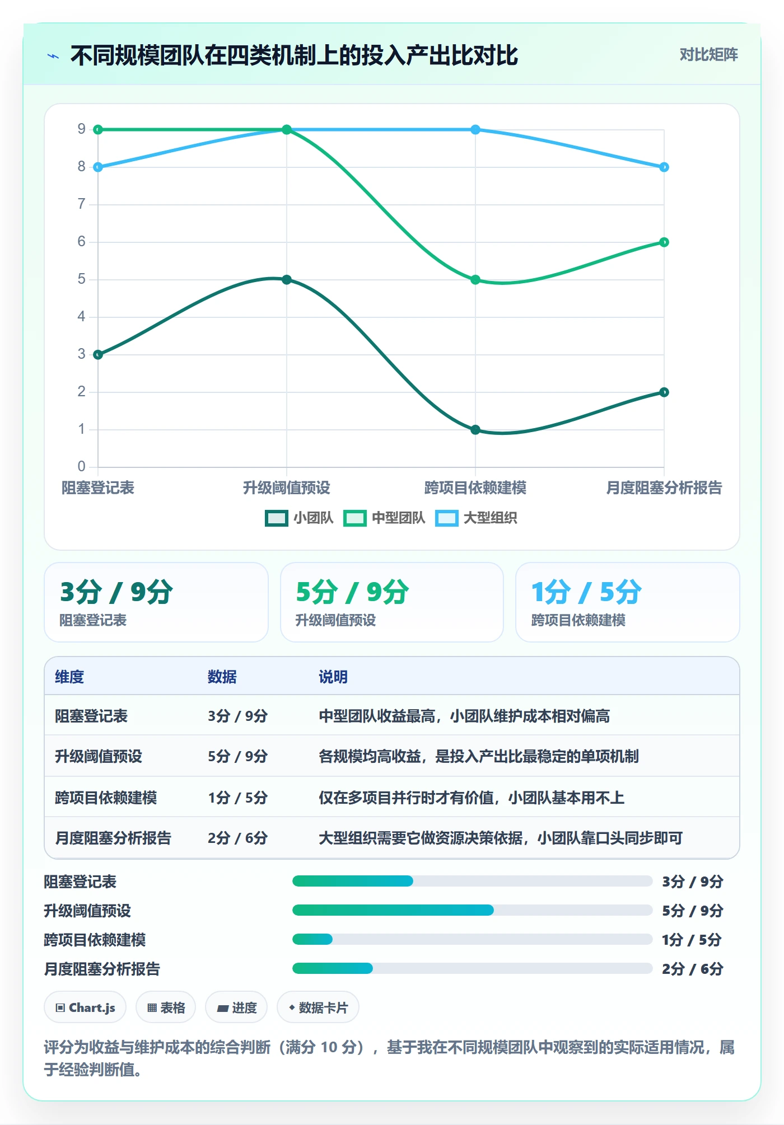784x1125 pixels.
Task: Click the 1分 / 5分 跨项目依赖建模 data card
Action: point(627,602)
